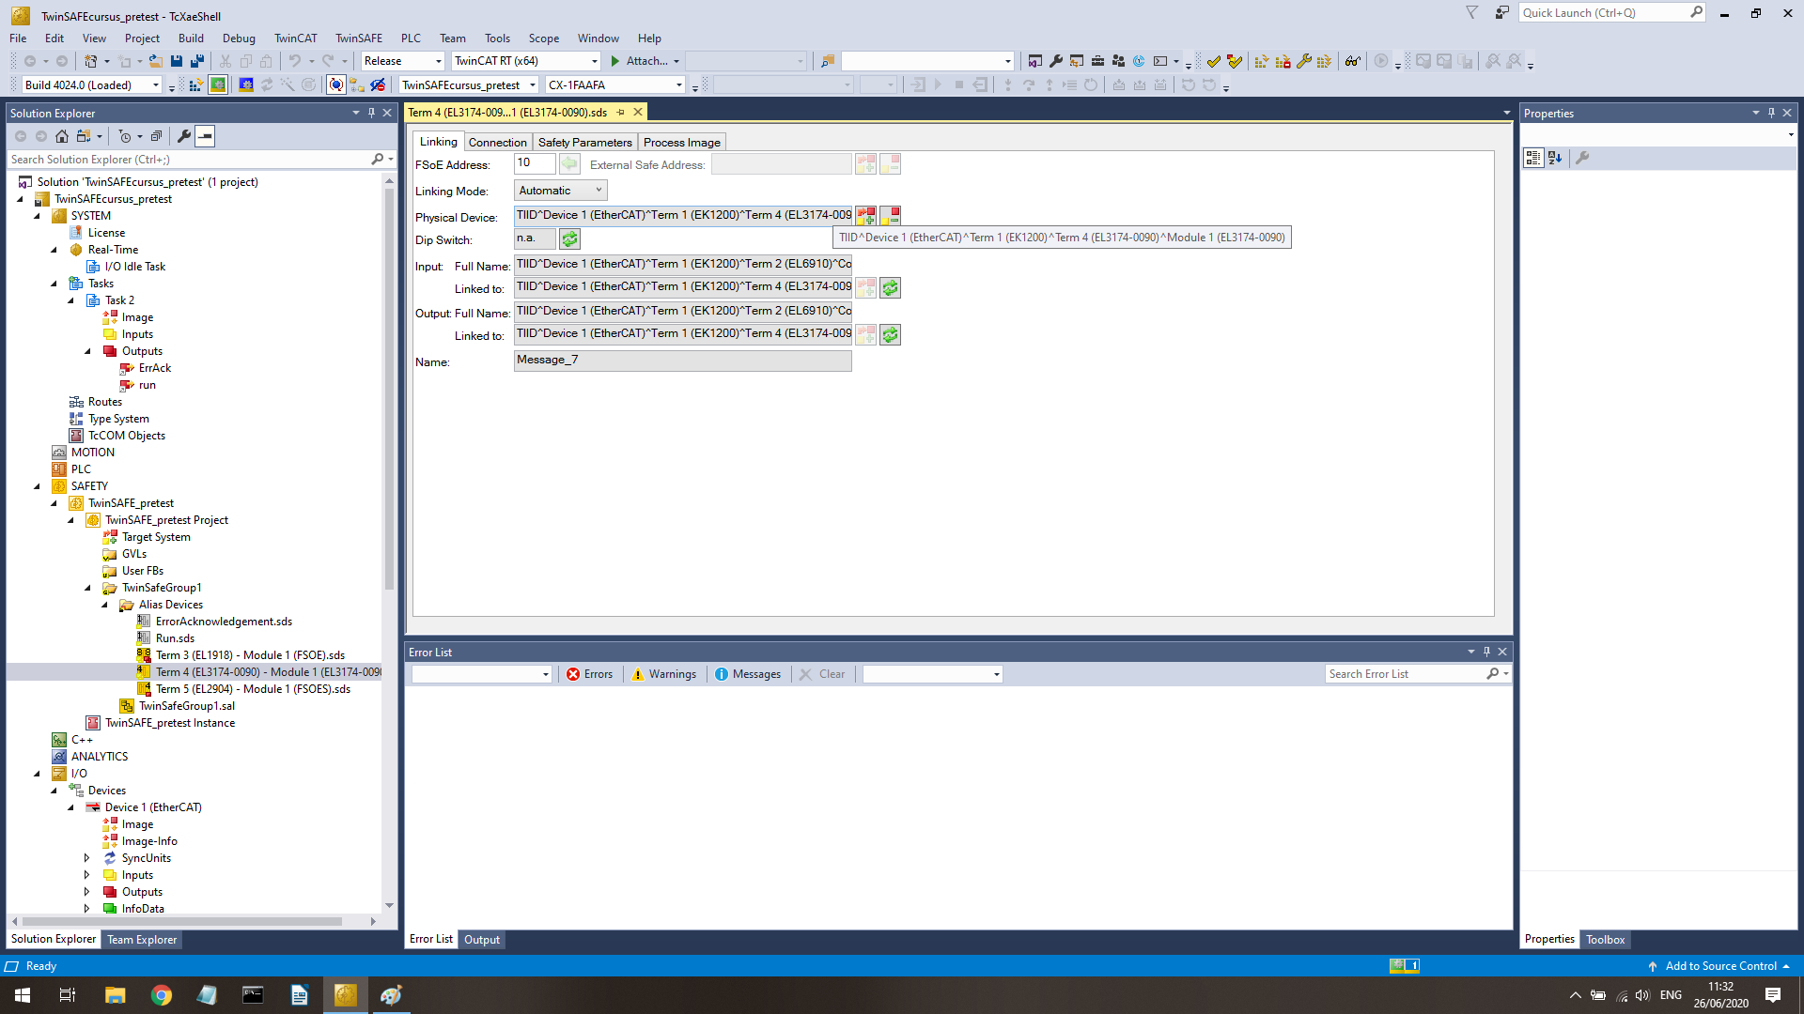The image size is (1804, 1014).
Task: Click the Home icon in Solution Explorer
Action: tap(62, 136)
